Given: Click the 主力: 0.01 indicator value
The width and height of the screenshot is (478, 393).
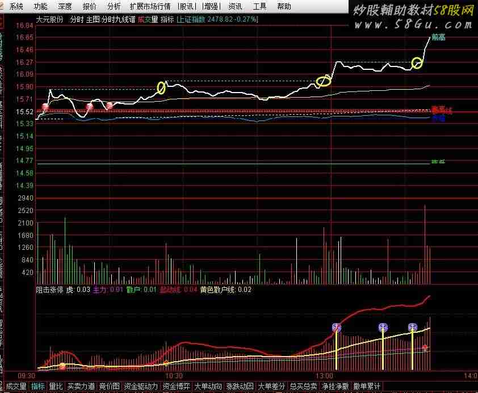Looking at the screenshot, I should (x=108, y=289).
